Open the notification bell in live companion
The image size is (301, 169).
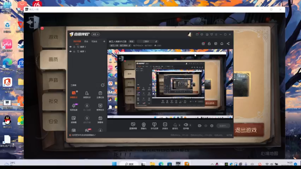point(222,44)
